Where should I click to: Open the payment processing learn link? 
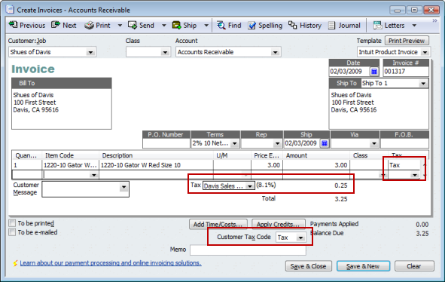tap(111, 263)
